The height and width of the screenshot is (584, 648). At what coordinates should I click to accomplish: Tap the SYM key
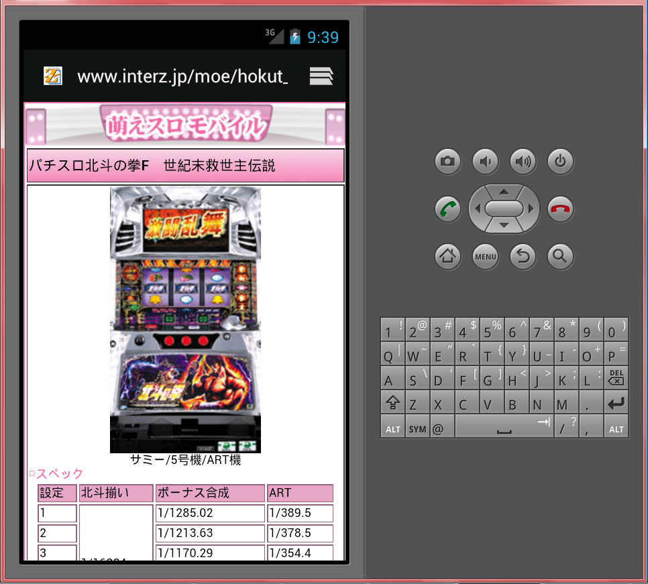pyautogui.click(x=417, y=426)
